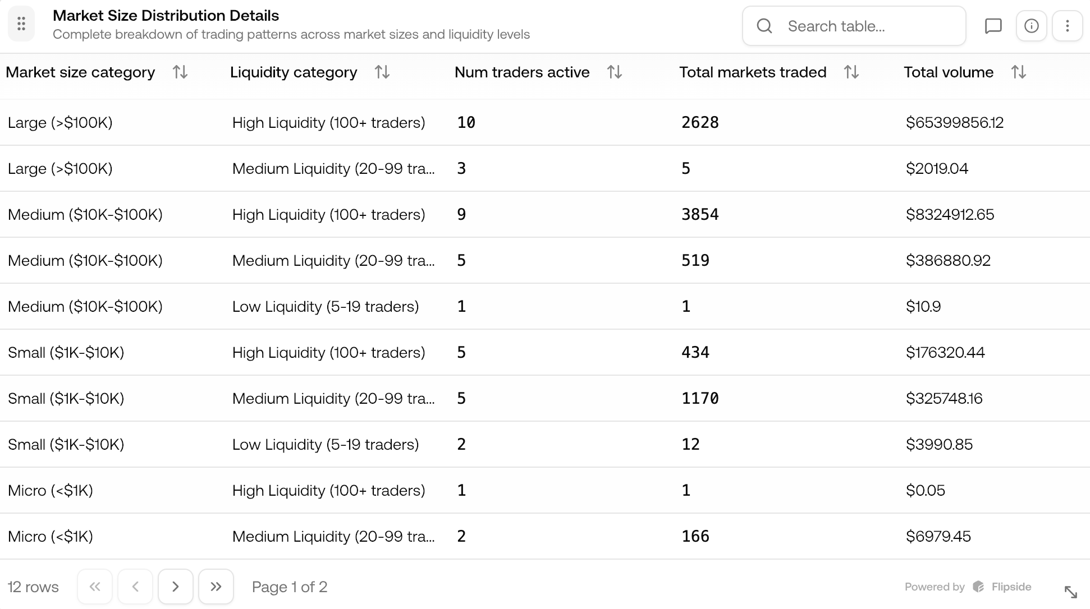Sort the Market size category column
This screenshot has width=1090, height=609.
pyautogui.click(x=180, y=72)
